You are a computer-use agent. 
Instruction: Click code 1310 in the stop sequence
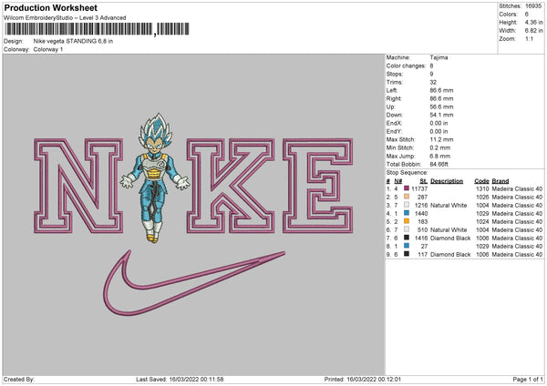click(482, 188)
